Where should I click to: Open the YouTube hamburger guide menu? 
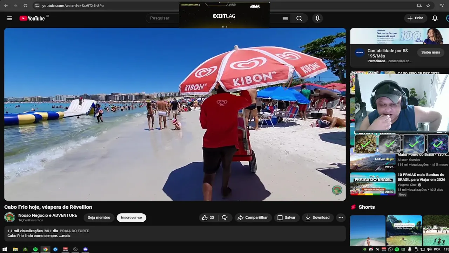click(10, 18)
